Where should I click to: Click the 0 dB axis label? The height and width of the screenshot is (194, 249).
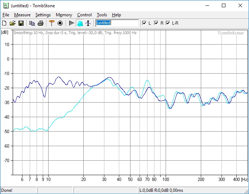pos(8,59)
